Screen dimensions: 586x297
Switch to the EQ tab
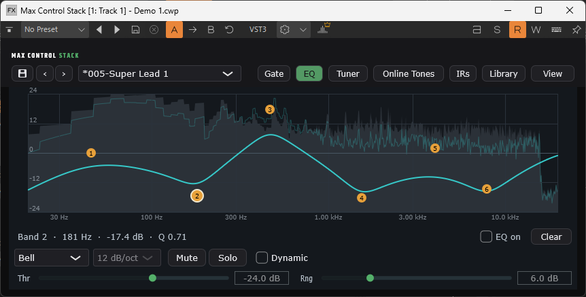click(x=309, y=73)
